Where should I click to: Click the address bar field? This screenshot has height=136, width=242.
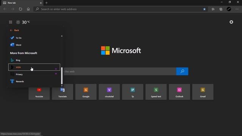(121, 9)
